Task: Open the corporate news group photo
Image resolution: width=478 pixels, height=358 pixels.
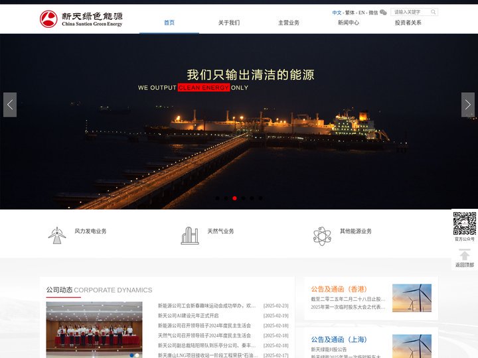Action: coord(94,329)
